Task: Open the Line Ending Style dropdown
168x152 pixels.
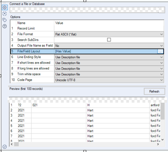Action: coord(109,57)
